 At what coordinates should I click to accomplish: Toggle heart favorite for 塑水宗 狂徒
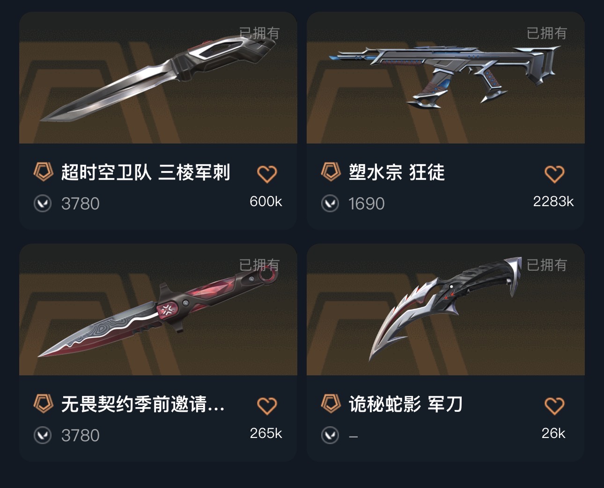point(554,174)
